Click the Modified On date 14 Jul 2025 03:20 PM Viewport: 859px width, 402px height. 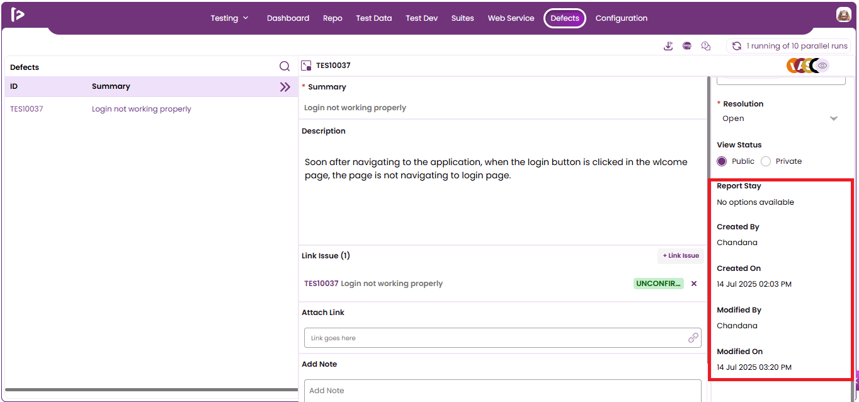point(754,367)
